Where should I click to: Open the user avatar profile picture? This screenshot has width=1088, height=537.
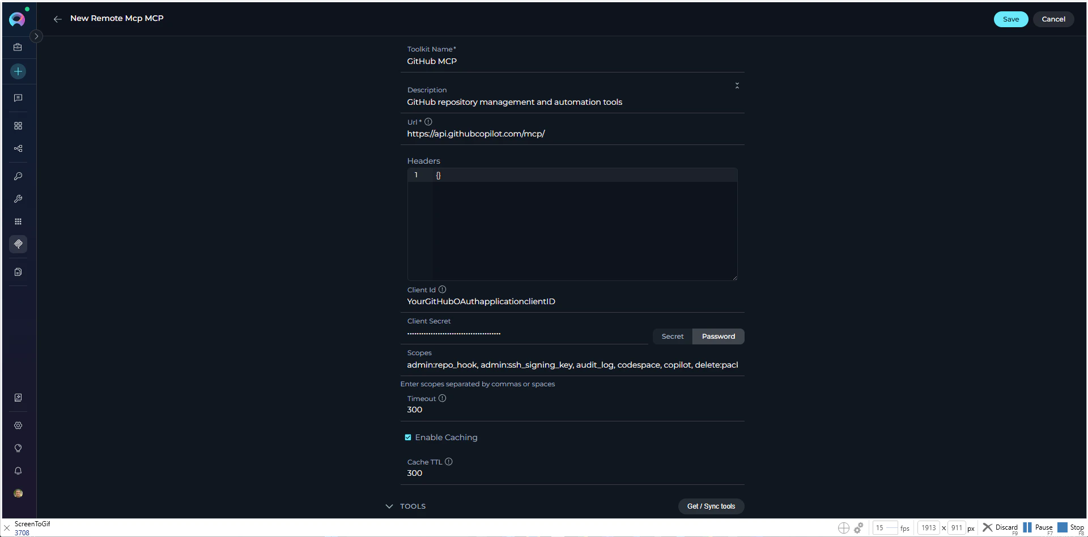coord(18,493)
